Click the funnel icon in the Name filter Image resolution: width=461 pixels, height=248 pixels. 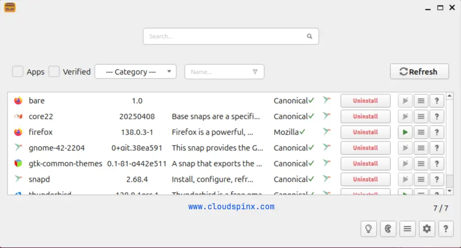click(255, 71)
